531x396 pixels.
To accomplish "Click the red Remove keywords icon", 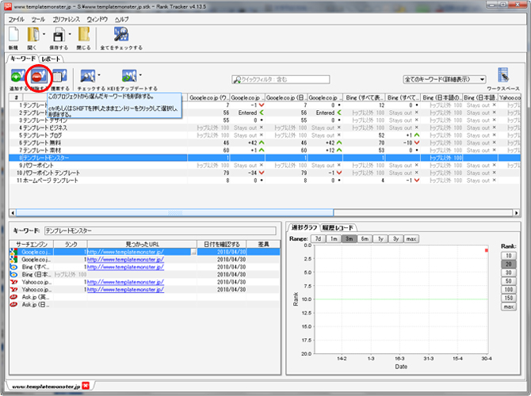I will (x=38, y=77).
